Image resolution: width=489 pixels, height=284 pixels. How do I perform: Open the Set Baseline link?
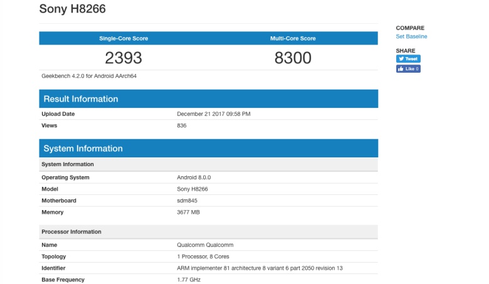(411, 36)
